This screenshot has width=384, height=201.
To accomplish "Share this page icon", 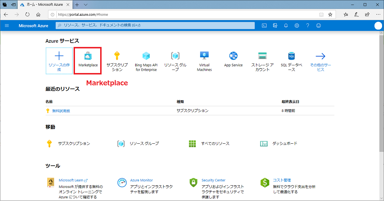I will 367,15.
